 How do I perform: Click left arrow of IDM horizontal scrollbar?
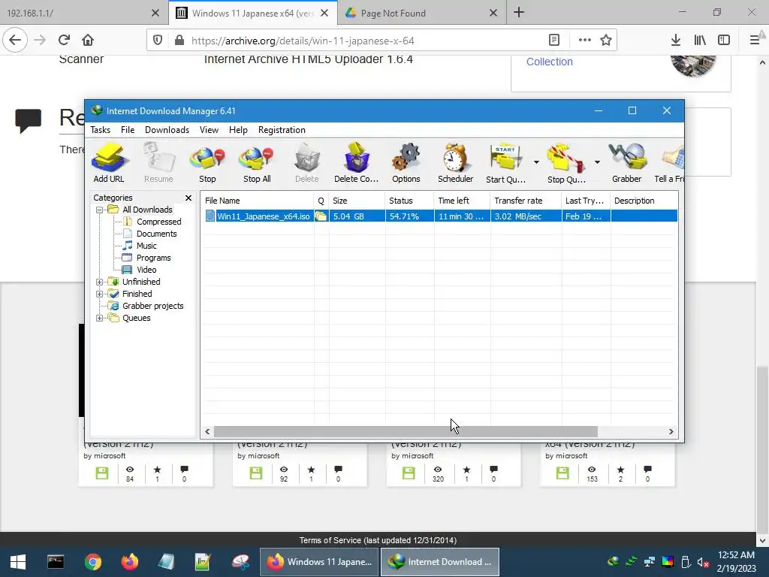coord(207,432)
